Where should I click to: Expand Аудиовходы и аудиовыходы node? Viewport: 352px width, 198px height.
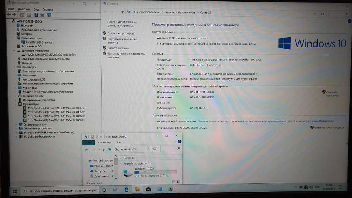coord(14,30)
